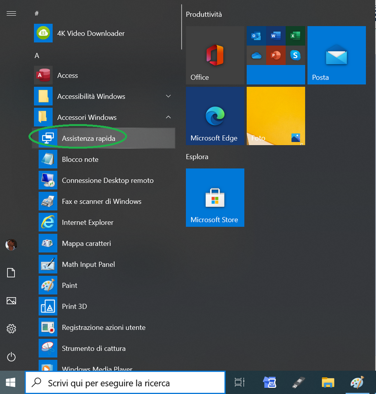Open Mappa caratteri icon
Screen dimensions: 376x394
48,243
